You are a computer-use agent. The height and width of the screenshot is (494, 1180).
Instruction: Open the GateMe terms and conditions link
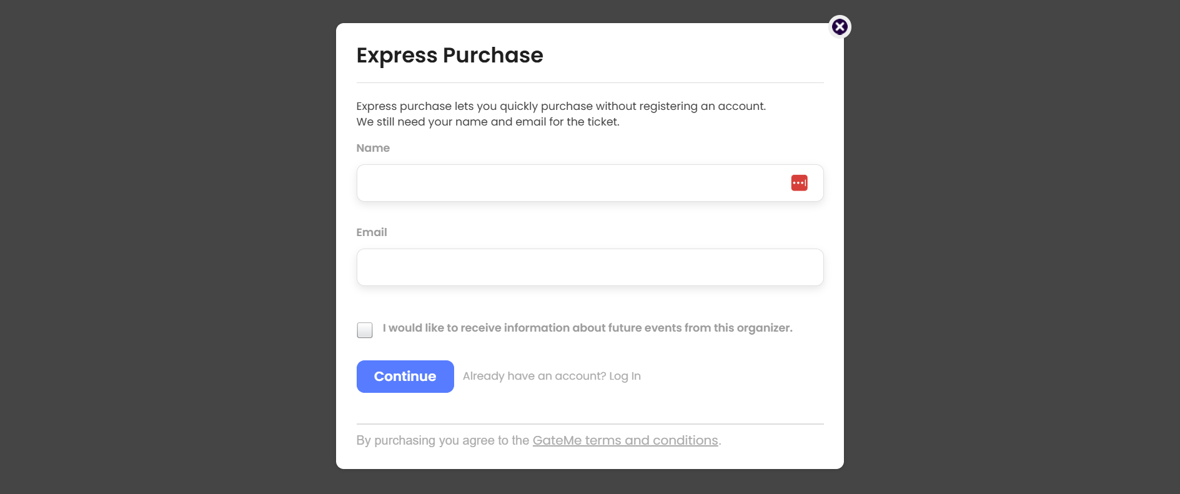tap(625, 440)
